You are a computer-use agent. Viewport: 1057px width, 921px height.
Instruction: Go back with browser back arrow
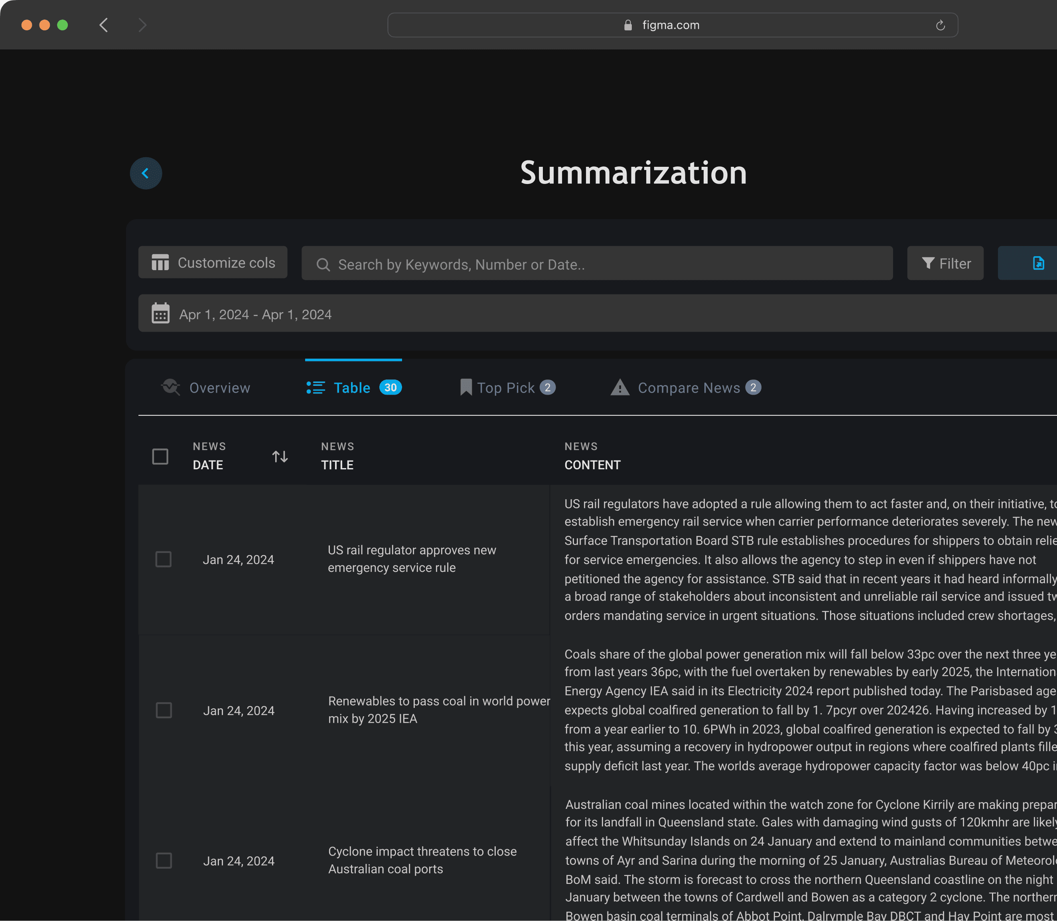click(104, 25)
